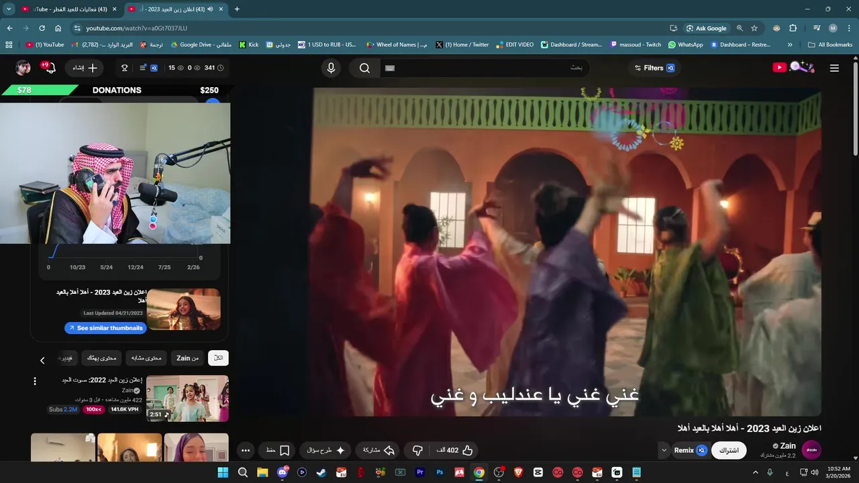859x483 pixels.
Task: Click the vidIQ Eid 2023 thumbnail preview
Action: [183, 309]
